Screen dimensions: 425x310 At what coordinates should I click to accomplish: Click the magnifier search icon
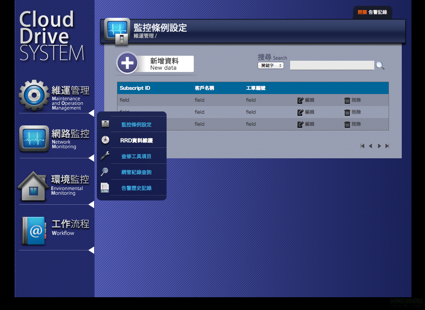380,66
